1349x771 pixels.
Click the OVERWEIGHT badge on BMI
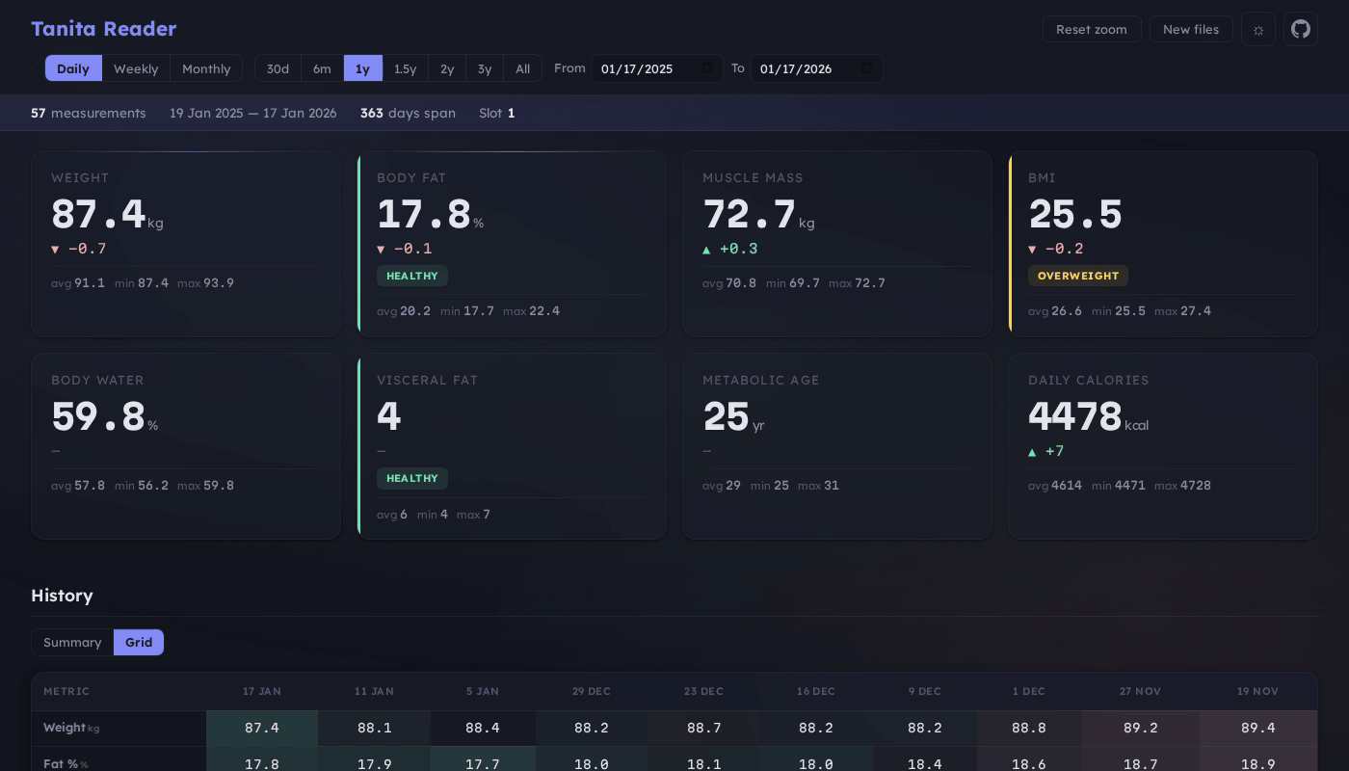pyautogui.click(x=1078, y=276)
